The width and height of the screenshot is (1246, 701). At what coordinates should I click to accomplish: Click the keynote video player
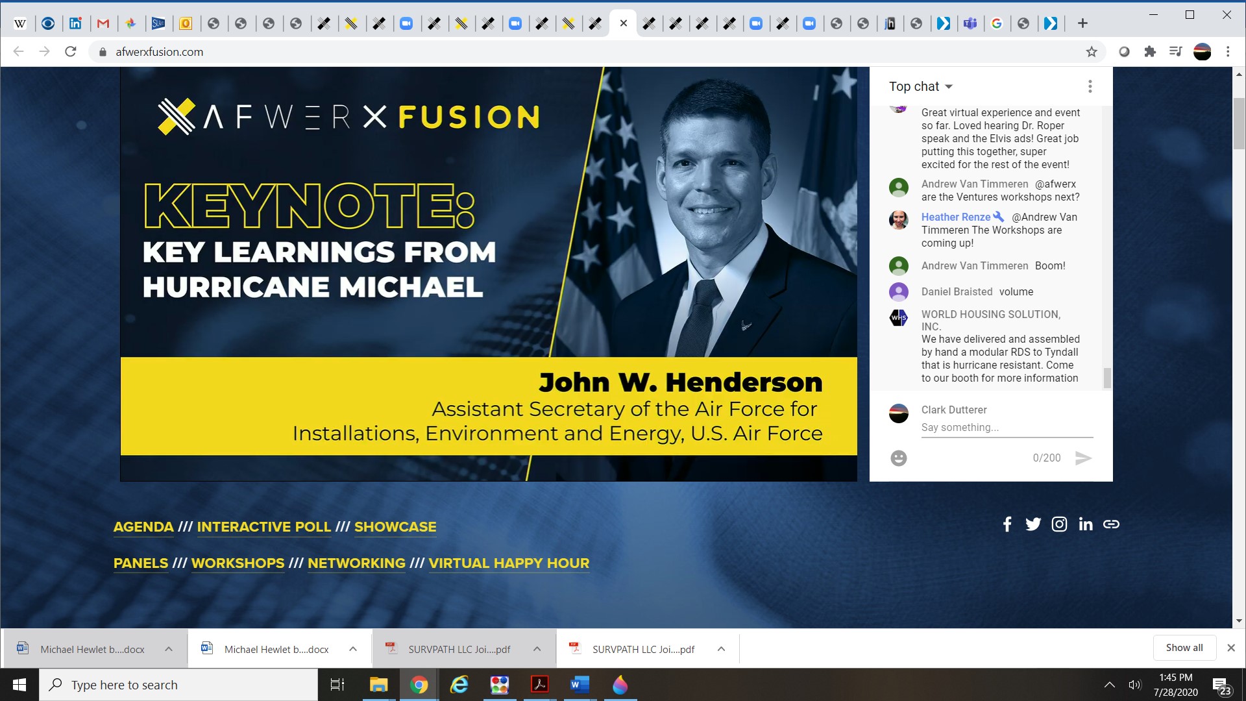click(x=489, y=274)
